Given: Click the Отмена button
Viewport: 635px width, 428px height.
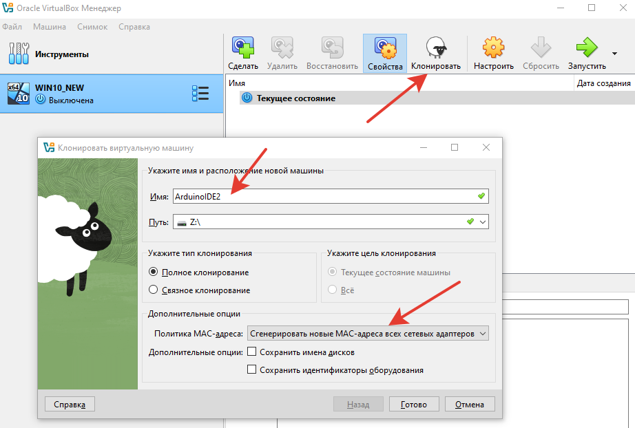Looking at the screenshot, I should point(470,404).
